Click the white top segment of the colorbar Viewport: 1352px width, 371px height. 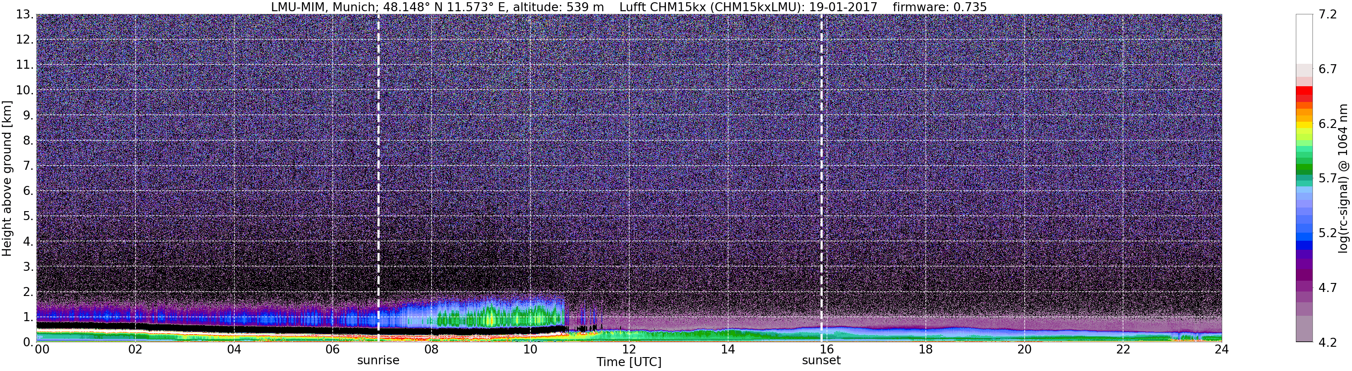[1304, 39]
